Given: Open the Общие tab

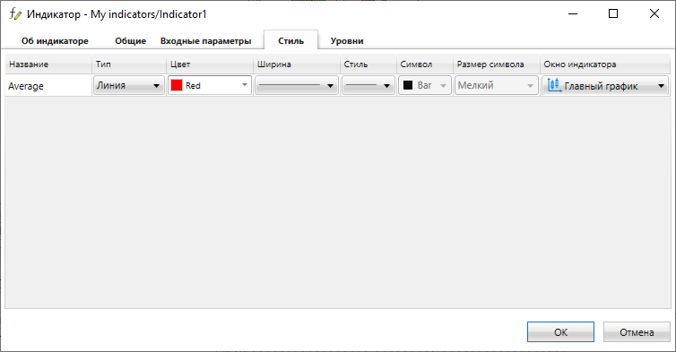Looking at the screenshot, I should 130,41.
